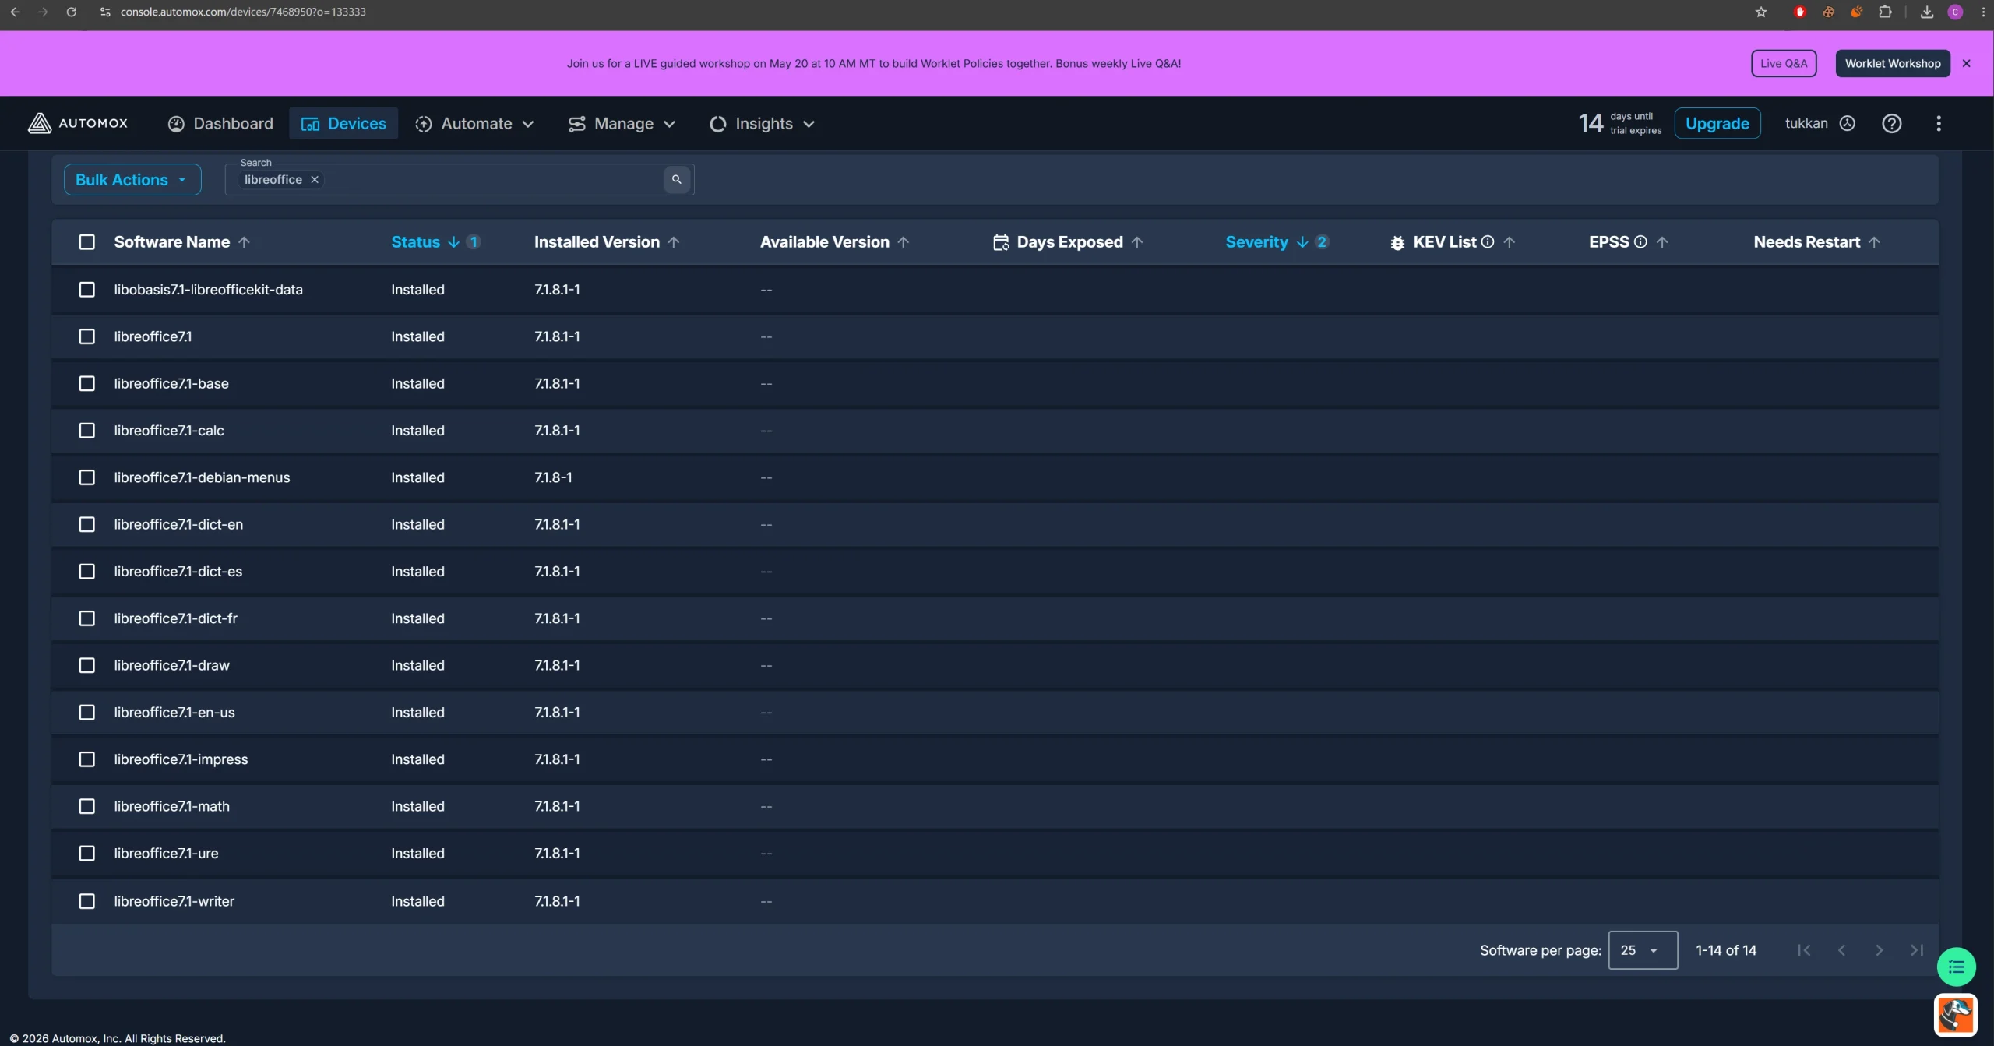Tick the libreoffice7.1-calc checkbox
This screenshot has width=1994, height=1046.
tap(87, 431)
